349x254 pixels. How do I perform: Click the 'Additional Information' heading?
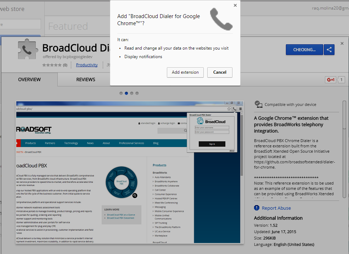(x=278, y=218)
